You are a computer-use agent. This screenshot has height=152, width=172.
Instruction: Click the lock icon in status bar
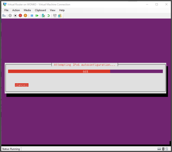pyautogui.click(x=167, y=149)
